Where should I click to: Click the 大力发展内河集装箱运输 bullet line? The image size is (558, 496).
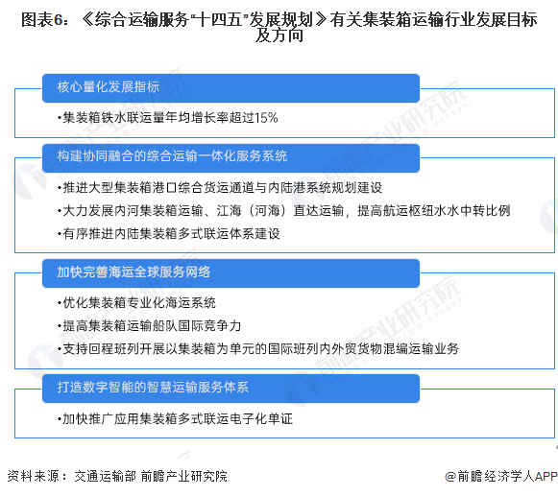click(283, 210)
